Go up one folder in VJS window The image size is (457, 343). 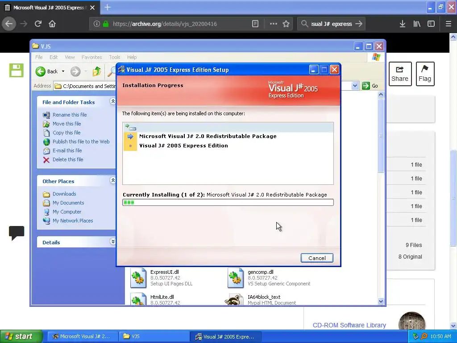click(x=96, y=71)
